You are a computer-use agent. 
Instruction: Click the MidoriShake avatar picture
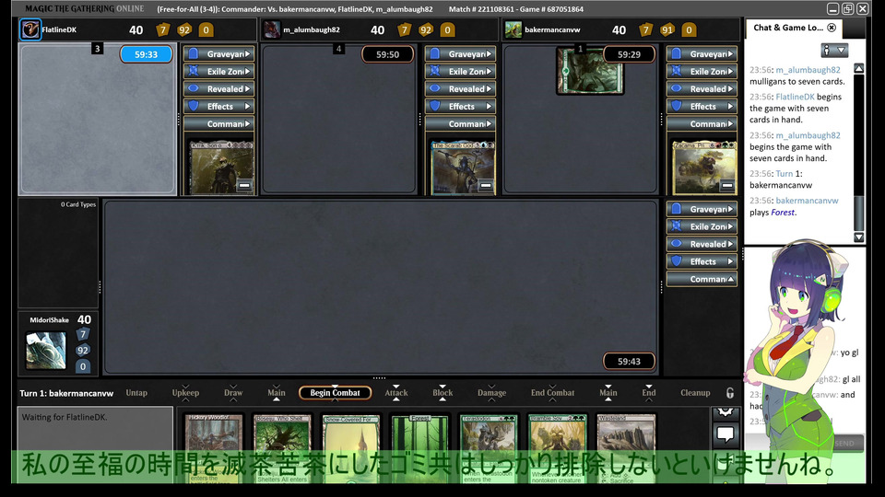pos(46,351)
